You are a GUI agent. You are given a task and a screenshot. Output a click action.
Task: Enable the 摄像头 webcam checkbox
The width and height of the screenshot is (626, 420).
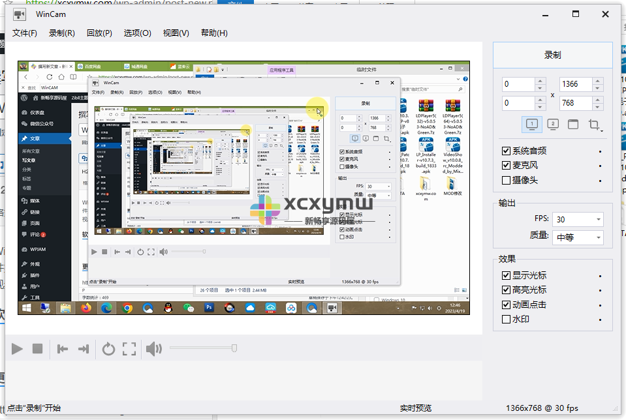(507, 179)
